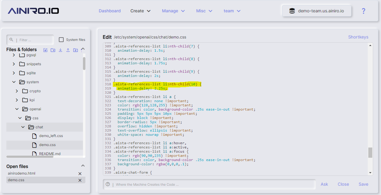Click the openai open-folder icon
This screenshot has height=195, width=381.
pos(25,109)
